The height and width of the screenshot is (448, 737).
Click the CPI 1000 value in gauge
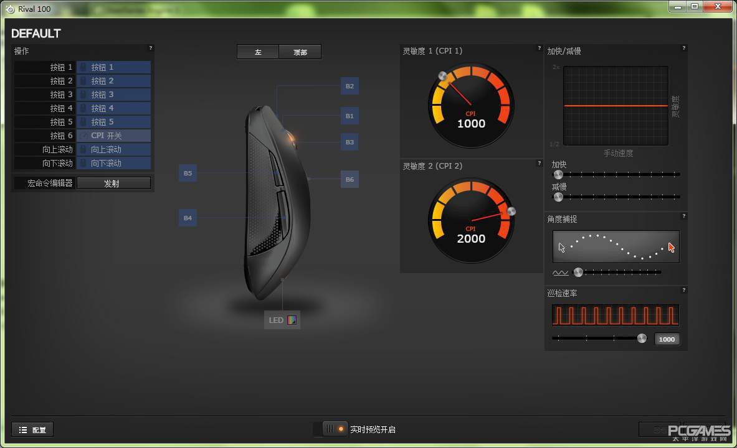(471, 123)
